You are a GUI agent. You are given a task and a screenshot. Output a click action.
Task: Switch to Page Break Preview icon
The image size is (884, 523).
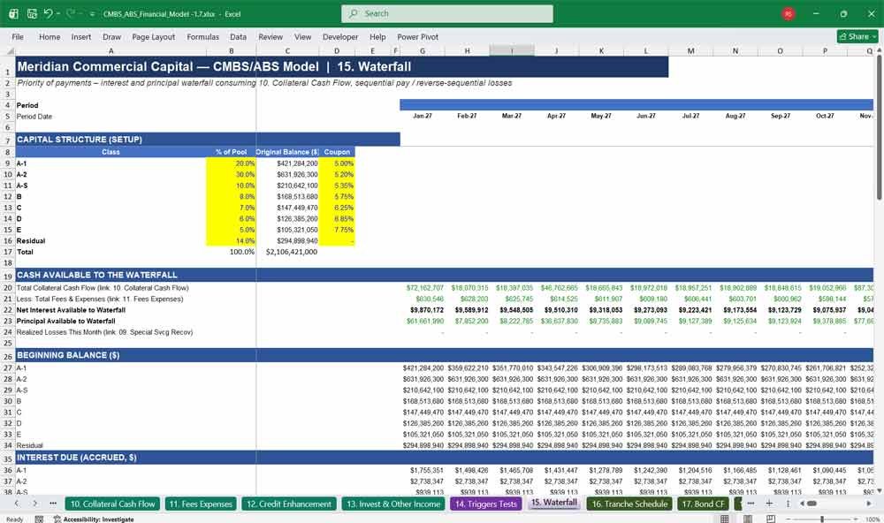[771, 519]
